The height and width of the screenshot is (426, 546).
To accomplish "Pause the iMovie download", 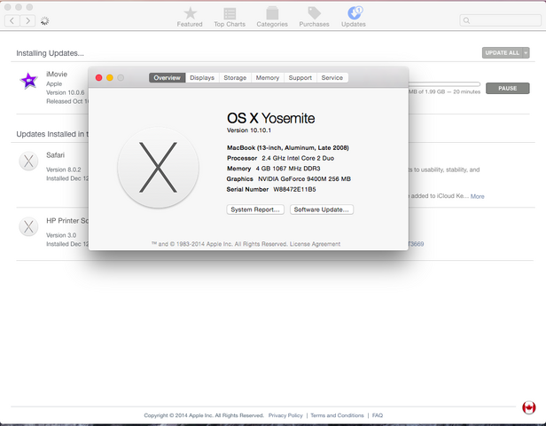I will tap(507, 88).
